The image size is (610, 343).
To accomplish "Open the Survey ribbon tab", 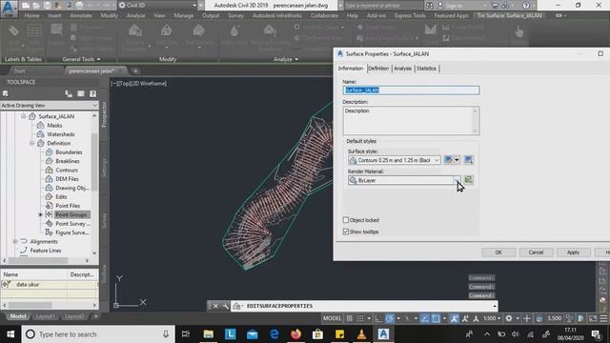I will tap(235, 15).
